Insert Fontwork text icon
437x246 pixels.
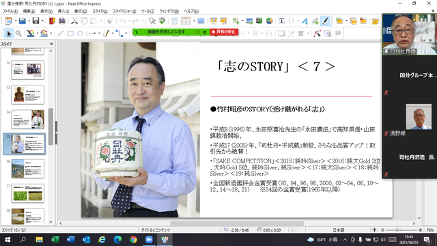point(305,21)
